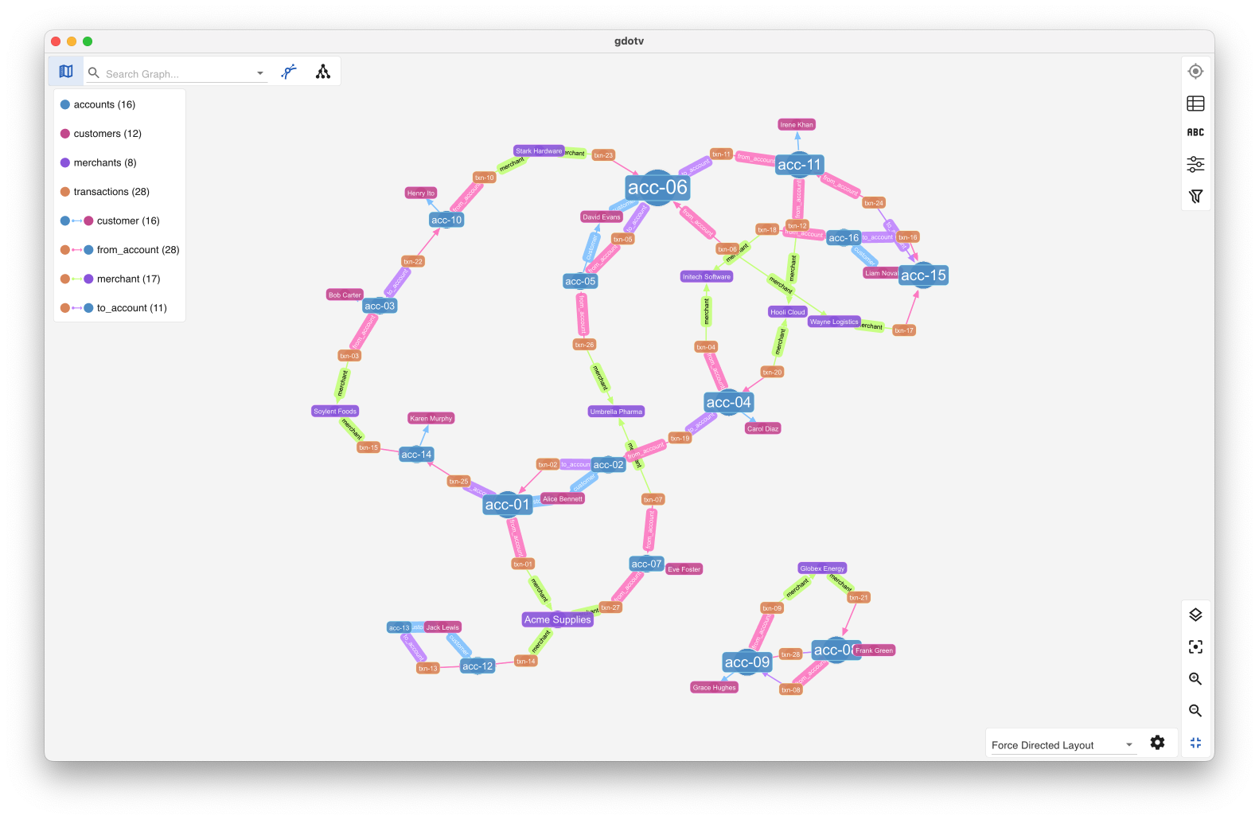The image size is (1259, 820).
Task: Select the txn-26 transaction node
Action: click(x=584, y=345)
